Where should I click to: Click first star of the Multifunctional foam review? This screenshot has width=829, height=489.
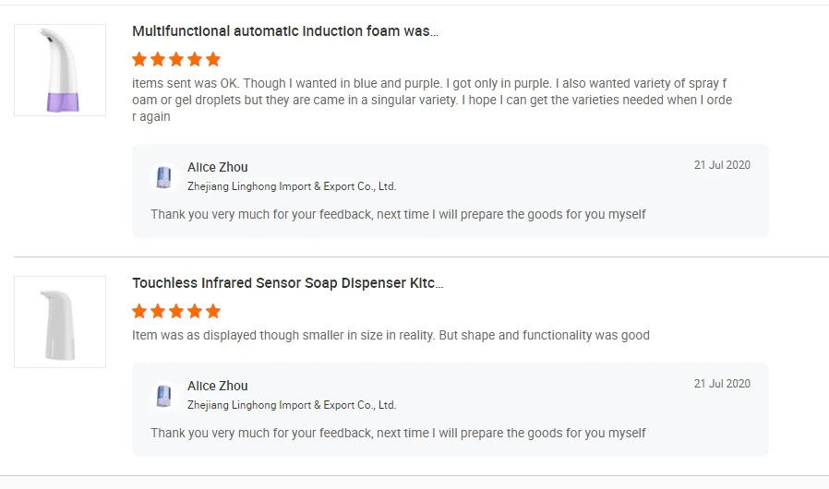point(139,59)
